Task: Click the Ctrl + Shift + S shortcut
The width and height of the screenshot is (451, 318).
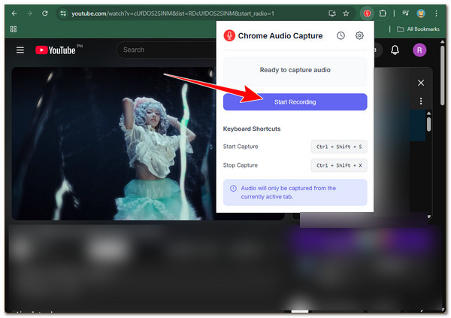Action: pos(339,147)
